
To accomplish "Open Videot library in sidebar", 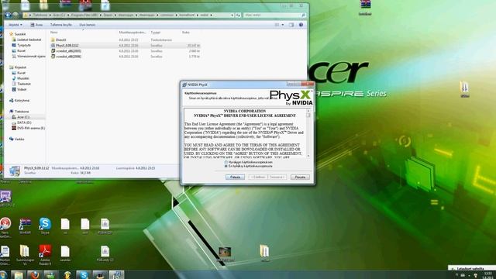I will (x=19, y=90).
